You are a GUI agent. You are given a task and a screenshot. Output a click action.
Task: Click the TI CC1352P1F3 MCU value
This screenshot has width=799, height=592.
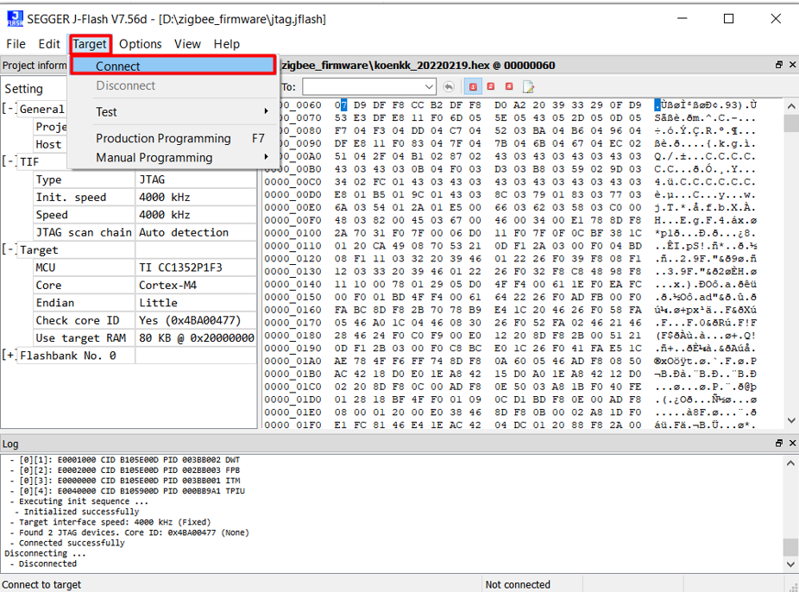click(x=196, y=268)
